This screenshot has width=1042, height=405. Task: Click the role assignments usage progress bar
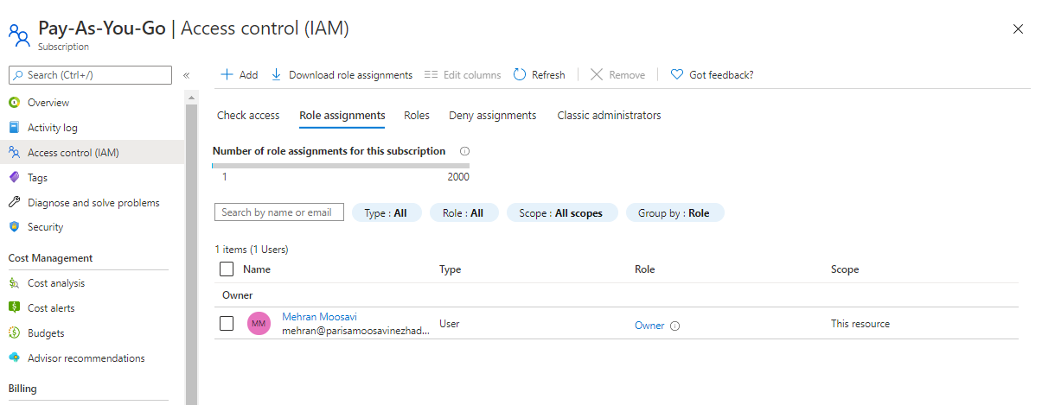click(x=341, y=166)
